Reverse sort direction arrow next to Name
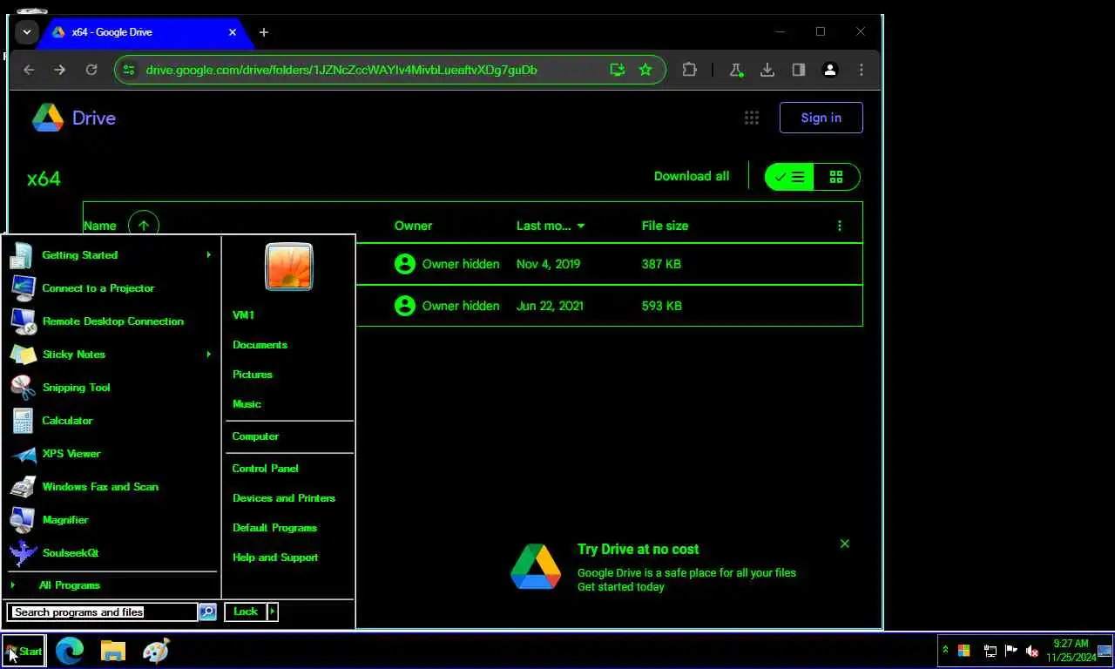 144,226
